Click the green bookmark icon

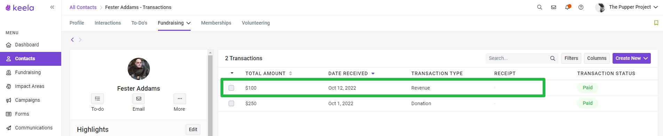(x=656, y=23)
